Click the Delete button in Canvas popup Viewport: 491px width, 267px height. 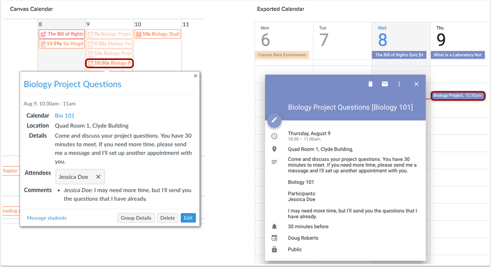(168, 218)
